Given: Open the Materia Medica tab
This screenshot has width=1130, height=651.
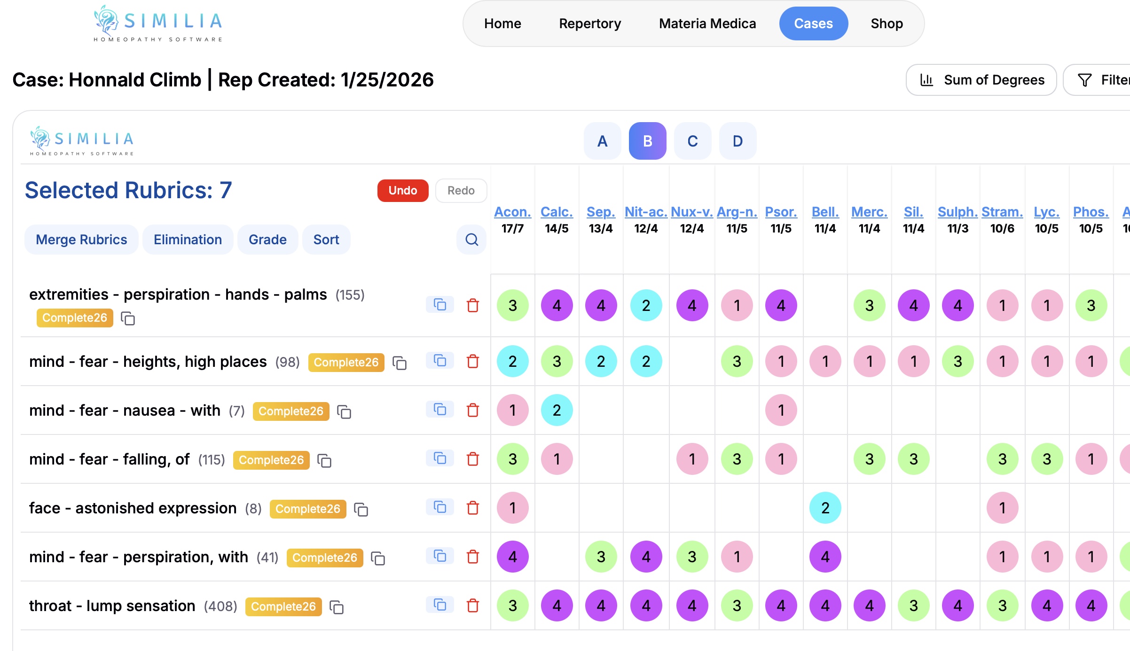Looking at the screenshot, I should pos(707,23).
